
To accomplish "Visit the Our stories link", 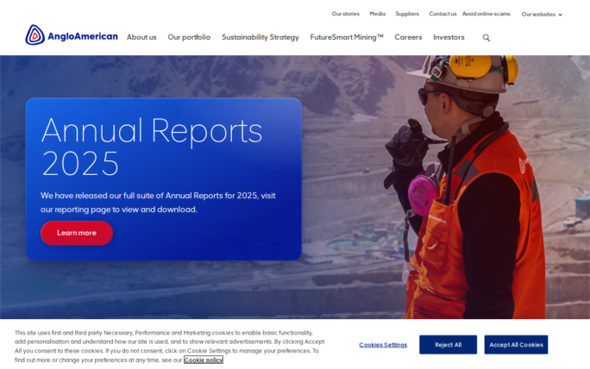I will (x=345, y=14).
